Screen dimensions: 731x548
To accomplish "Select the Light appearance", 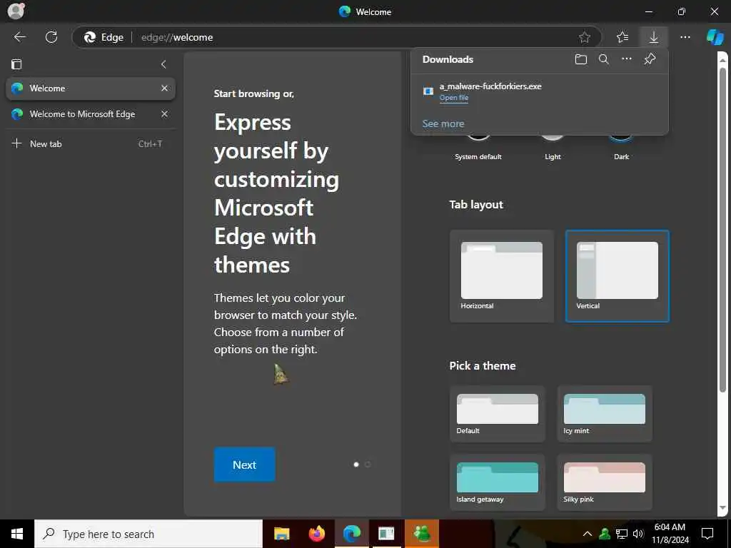I will coord(553,156).
